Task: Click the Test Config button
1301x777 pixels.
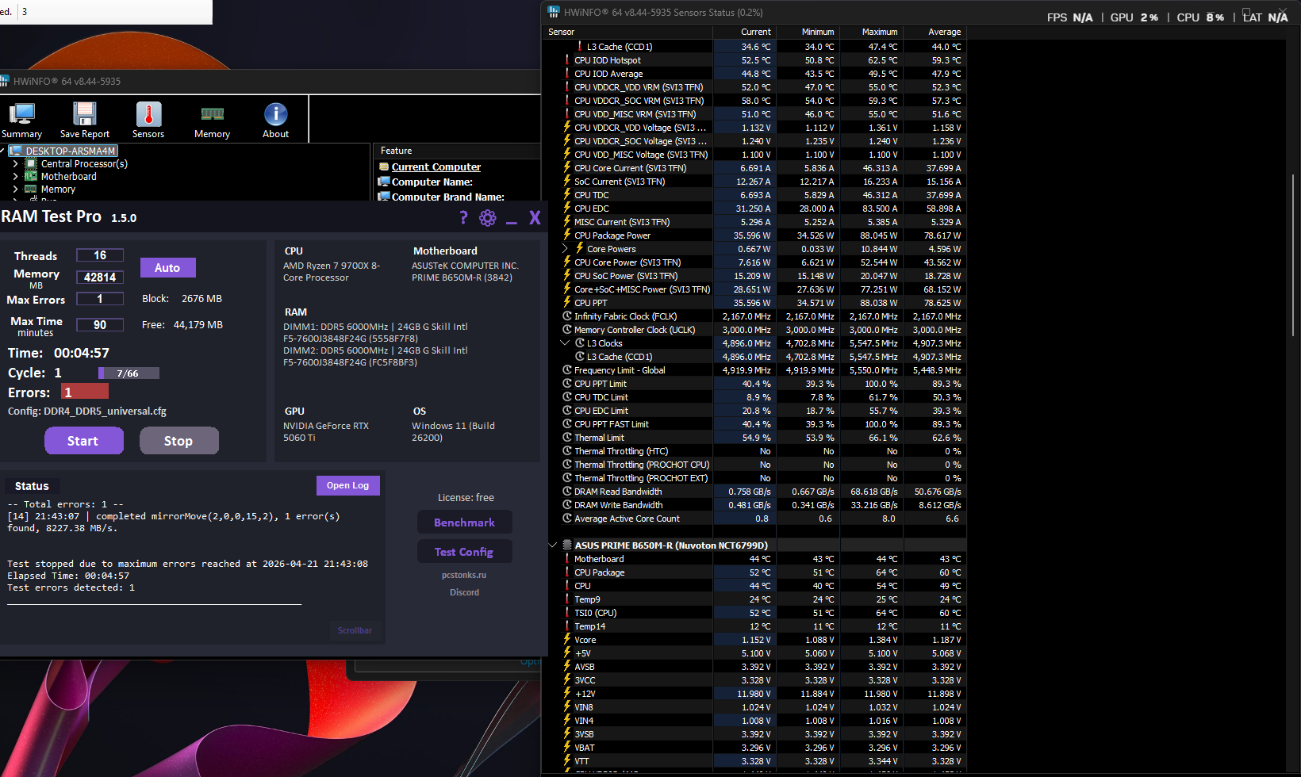Action: 464,552
